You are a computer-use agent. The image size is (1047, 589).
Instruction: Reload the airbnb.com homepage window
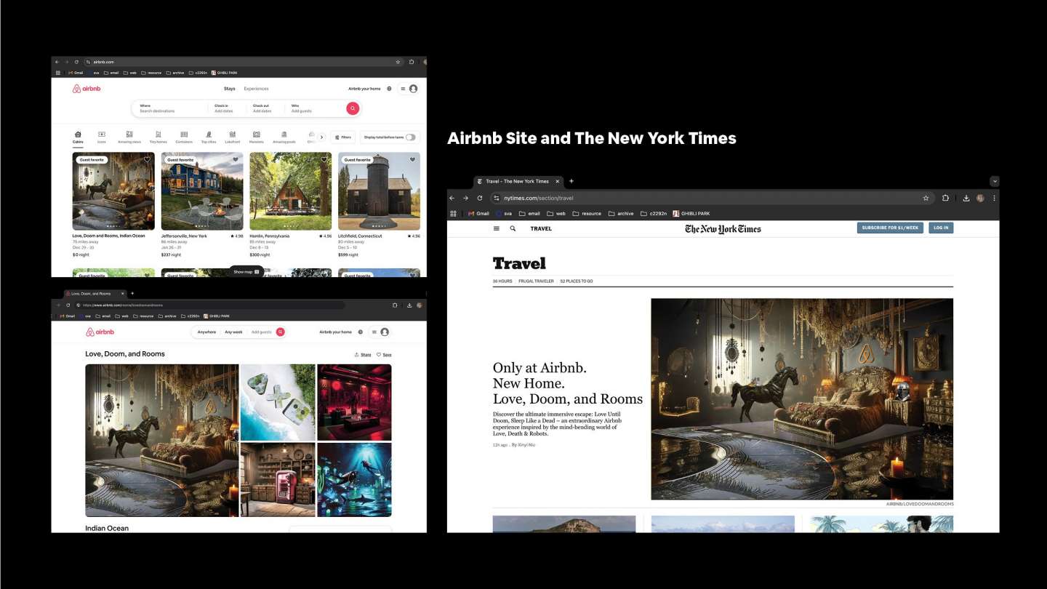[x=76, y=62]
